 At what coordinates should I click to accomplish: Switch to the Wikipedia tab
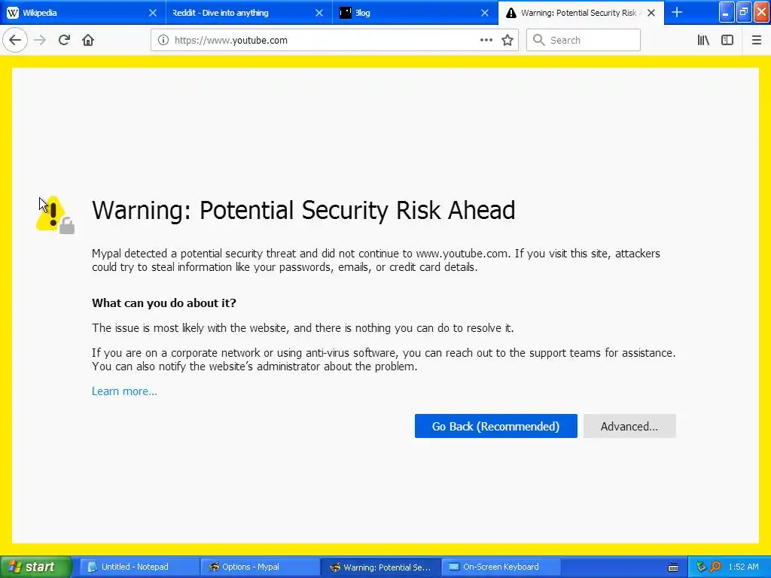pos(83,13)
